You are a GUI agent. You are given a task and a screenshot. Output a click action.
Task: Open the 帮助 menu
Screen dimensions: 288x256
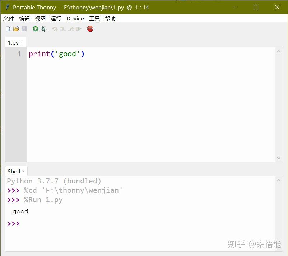coord(110,19)
